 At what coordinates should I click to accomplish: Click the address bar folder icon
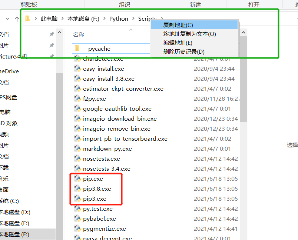(x=28, y=19)
